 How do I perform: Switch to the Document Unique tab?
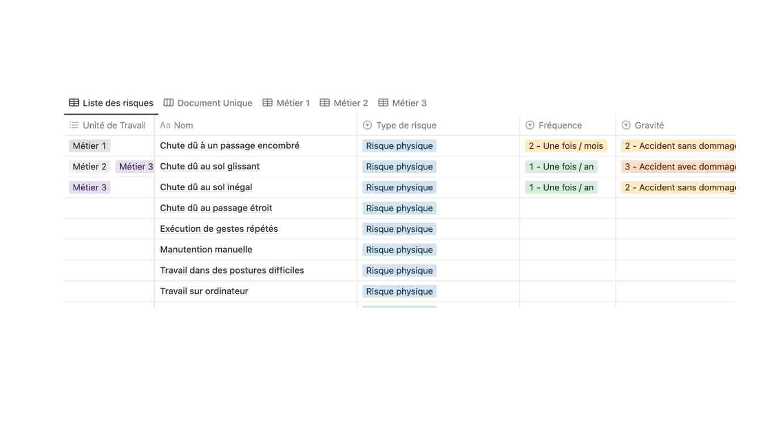coord(214,103)
